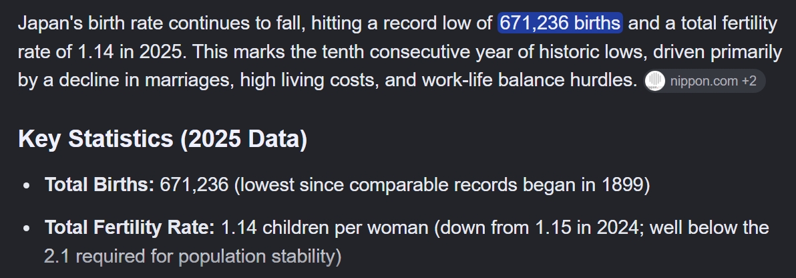Image resolution: width=796 pixels, height=278 pixels.
Task: Click 671,236 in the Total Births bullet
Action: [194, 185]
